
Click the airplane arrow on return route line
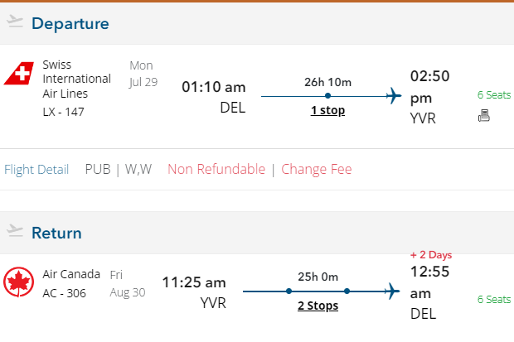(x=393, y=291)
